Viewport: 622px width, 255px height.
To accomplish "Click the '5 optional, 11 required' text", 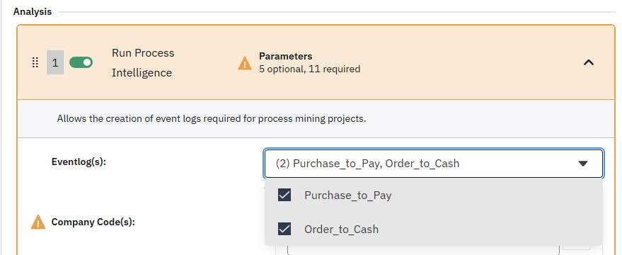I will (x=309, y=69).
